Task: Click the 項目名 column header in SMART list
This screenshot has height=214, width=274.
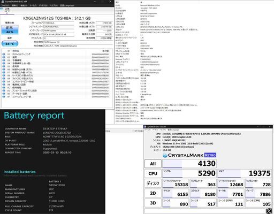Action: click(x=16, y=51)
